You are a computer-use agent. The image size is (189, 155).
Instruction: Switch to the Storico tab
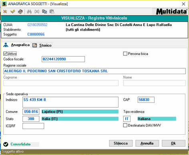coord(42,45)
